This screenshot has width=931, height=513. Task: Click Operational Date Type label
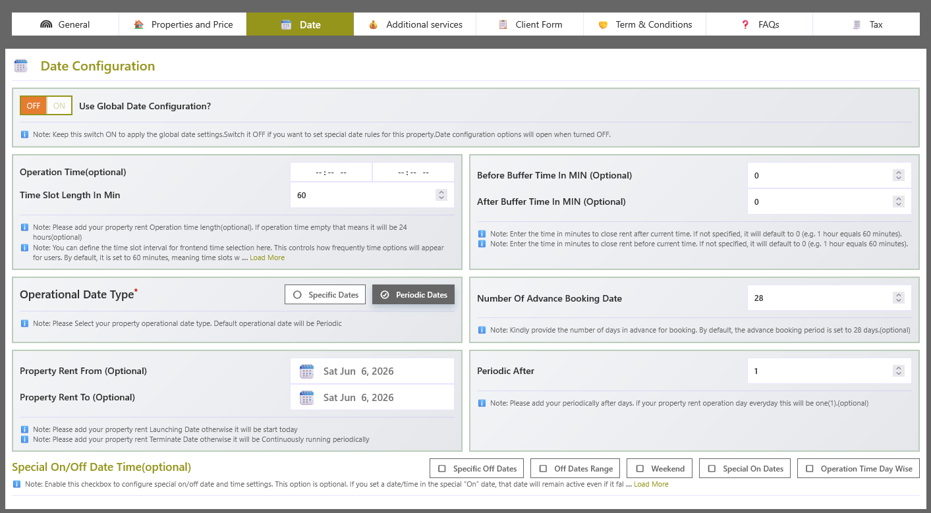[x=77, y=294]
